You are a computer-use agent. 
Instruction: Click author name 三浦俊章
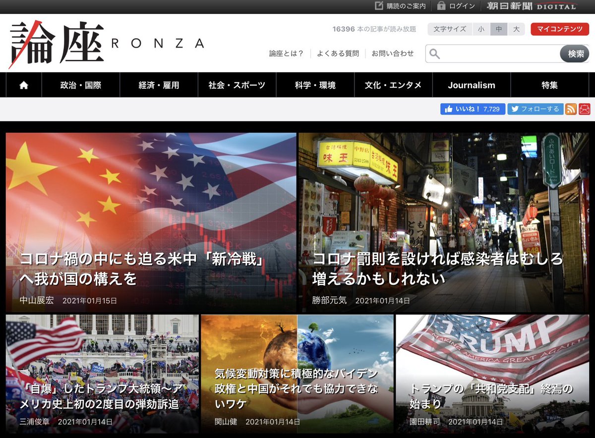tap(34, 422)
